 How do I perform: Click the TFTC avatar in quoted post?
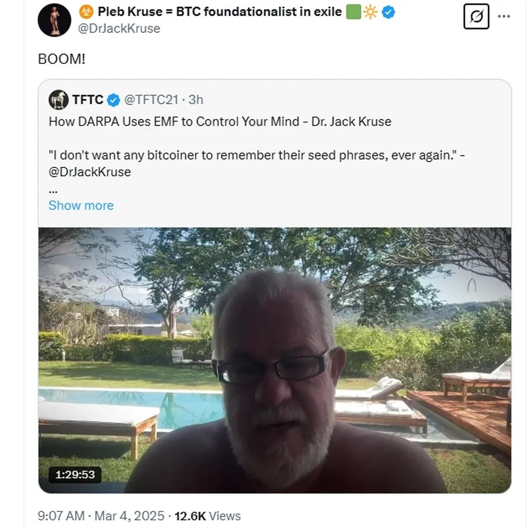(x=59, y=100)
